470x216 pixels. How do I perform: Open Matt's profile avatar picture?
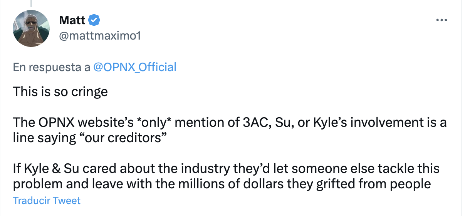pyautogui.click(x=32, y=28)
